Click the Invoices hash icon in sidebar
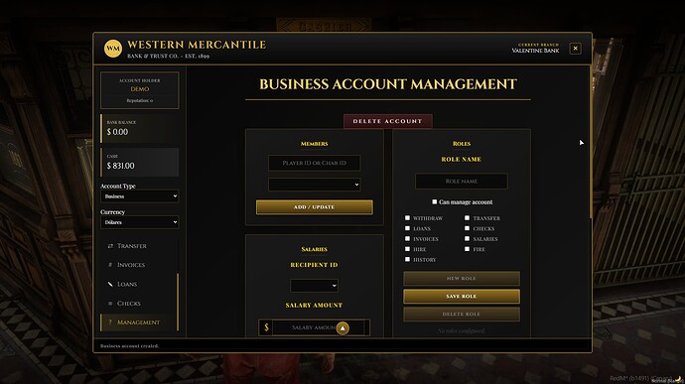 [110, 265]
